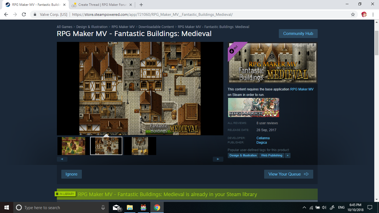Open the RPG Maker MV base game image
This screenshot has height=213, width=379.
point(254,107)
